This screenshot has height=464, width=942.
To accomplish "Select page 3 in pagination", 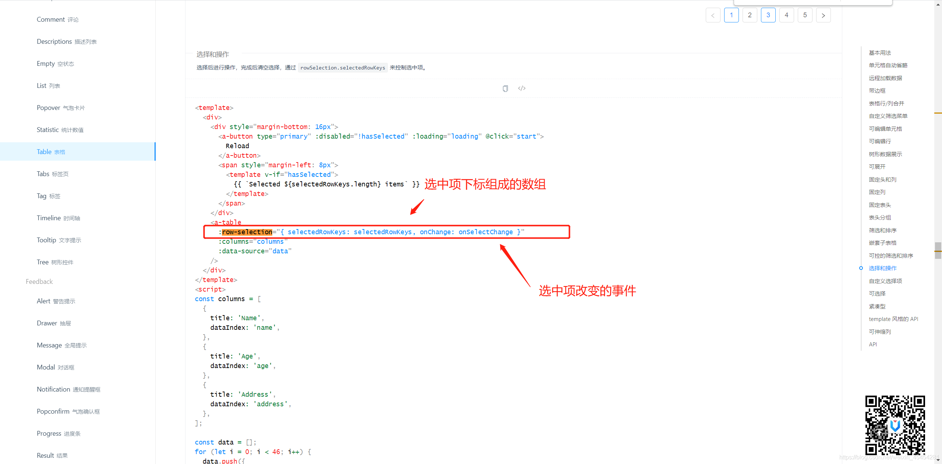I will 768,15.
